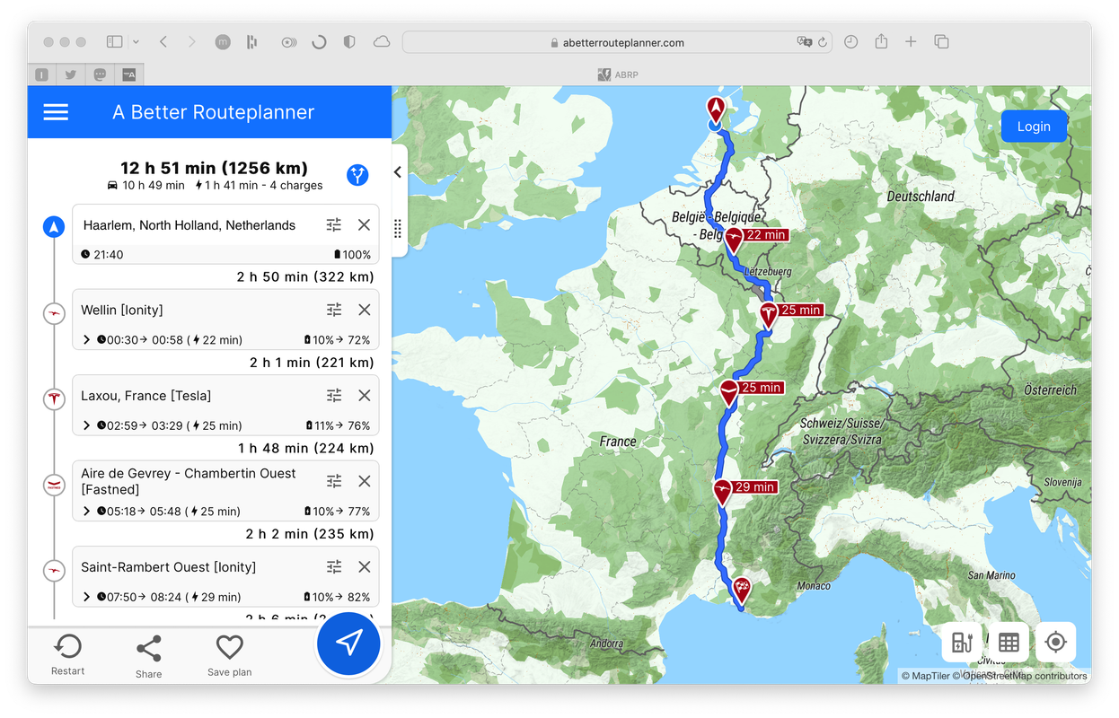
Task: Click the 22 min Ionity charger marker on map
Action: [x=734, y=239]
